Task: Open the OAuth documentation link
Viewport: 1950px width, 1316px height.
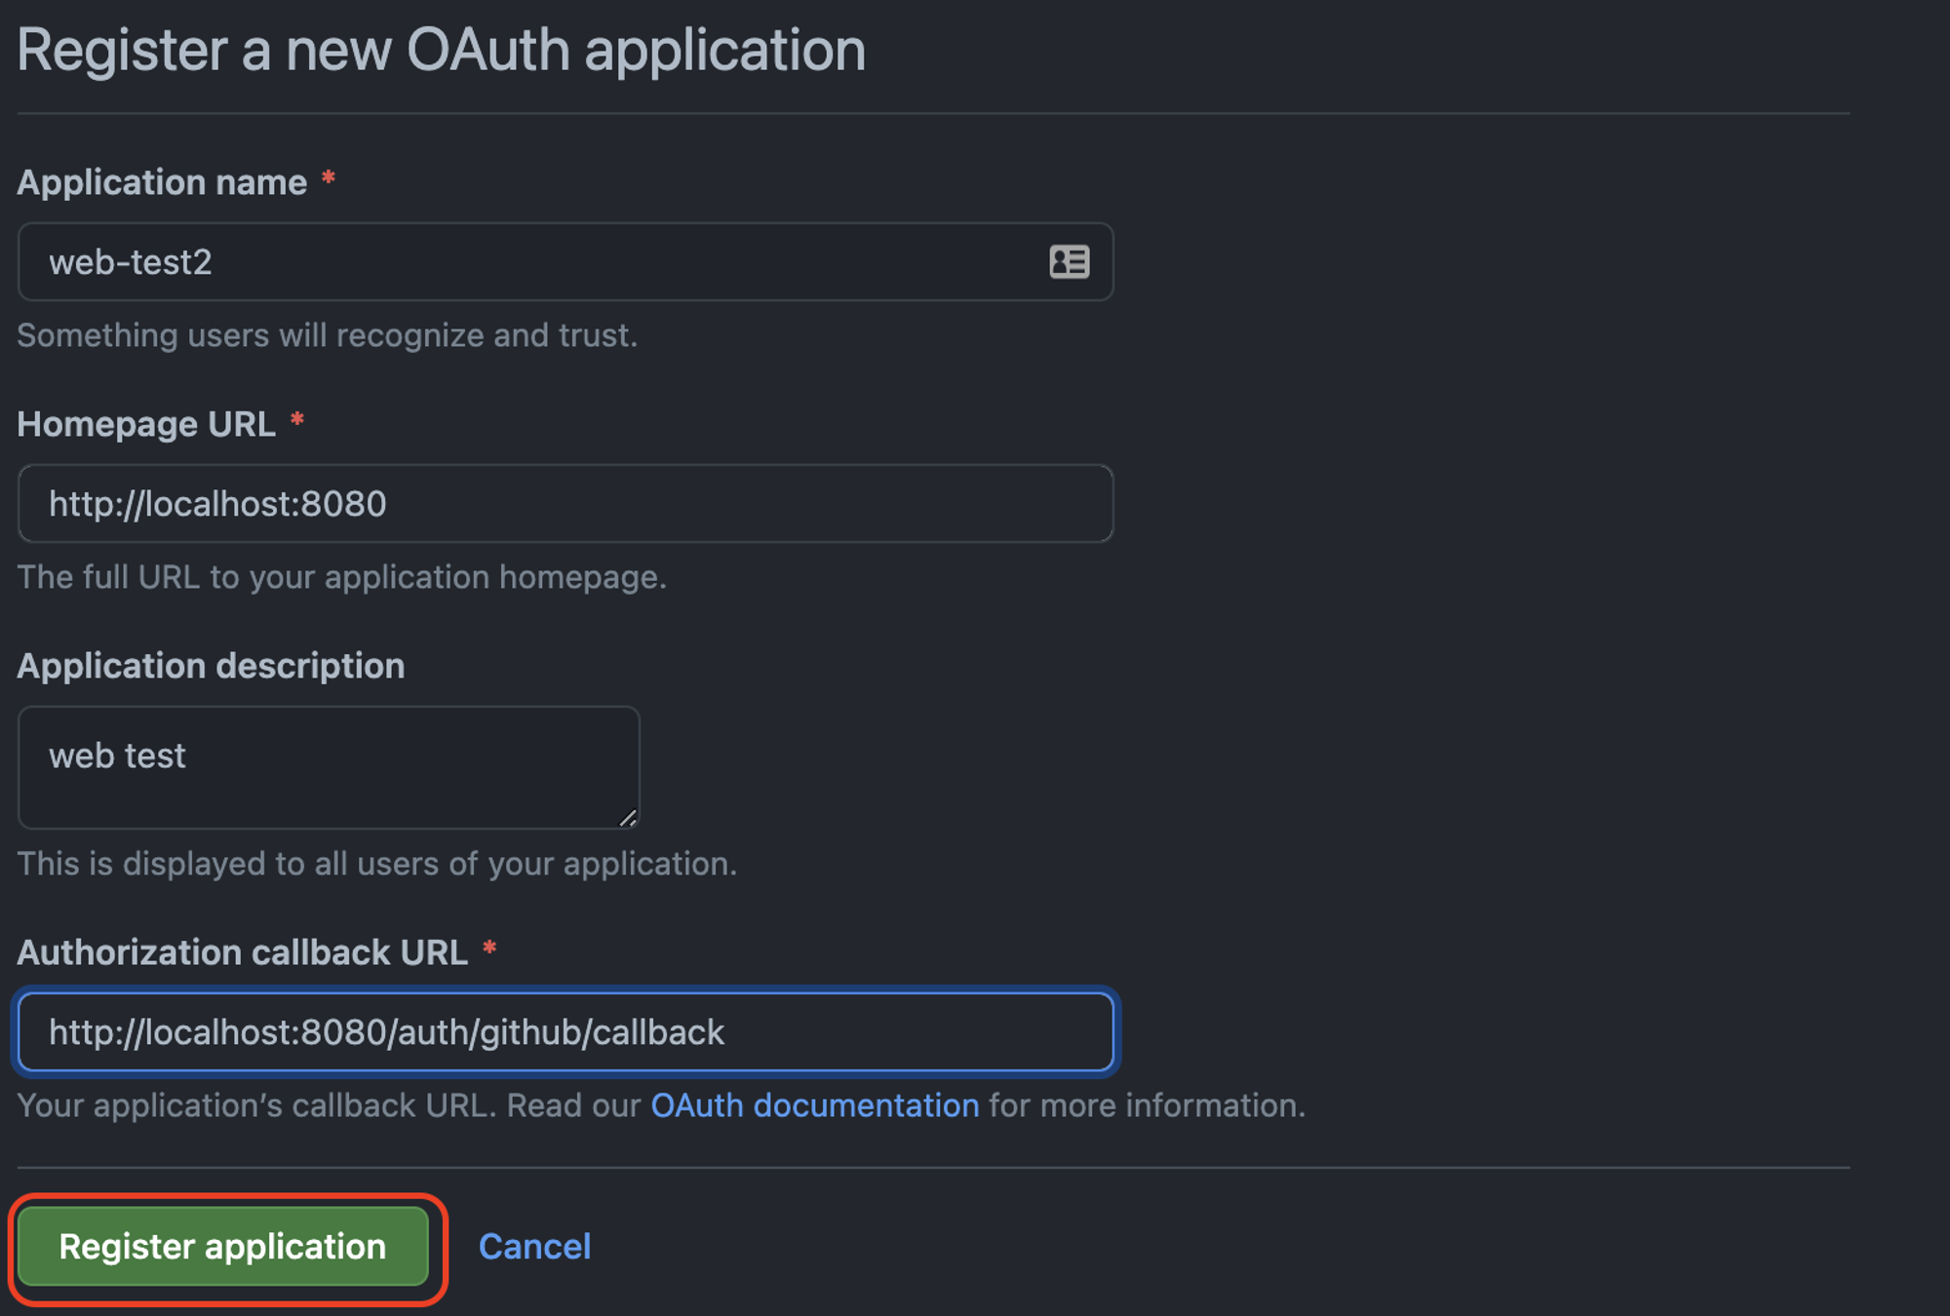Action: tap(815, 1105)
